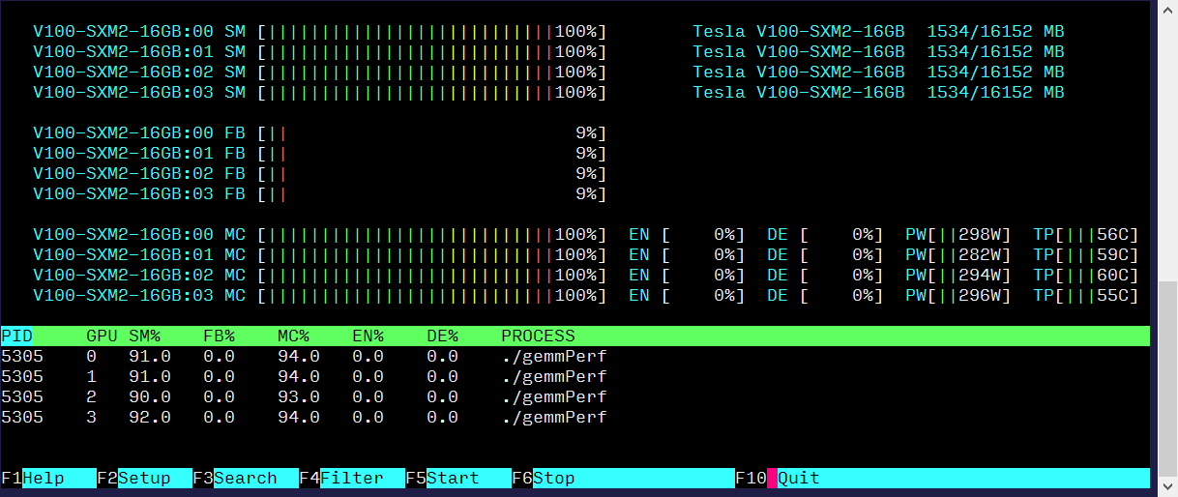Click the 282W power meter

click(x=958, y=255)
